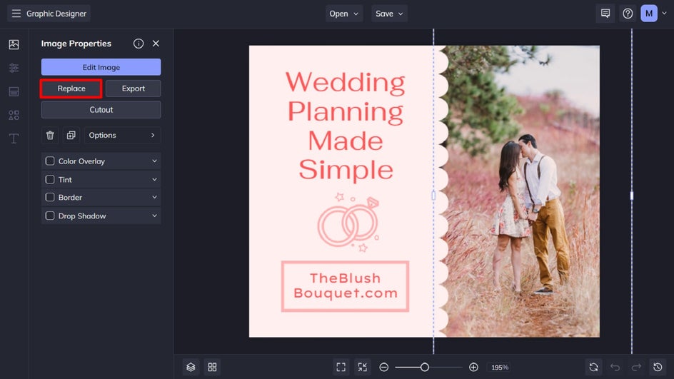674x379 pixels.
Task: Click the right edge resize handle of photo
Action: click(x=631, y=196)
